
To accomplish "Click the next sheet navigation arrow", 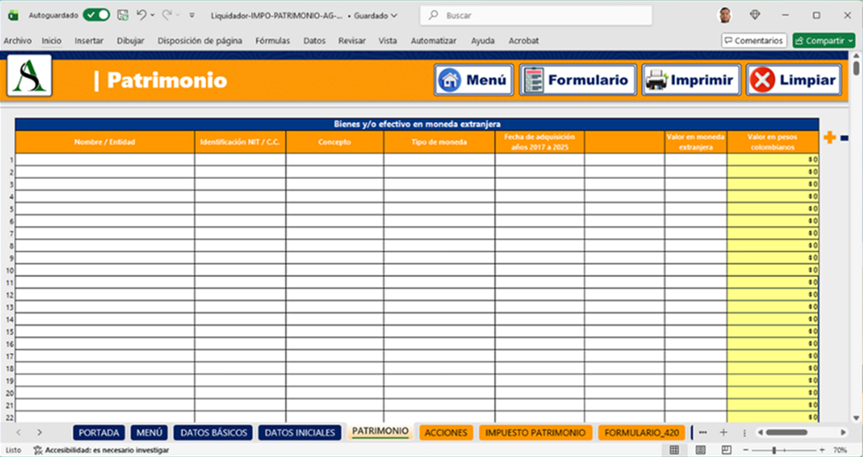I will [39, 432].
